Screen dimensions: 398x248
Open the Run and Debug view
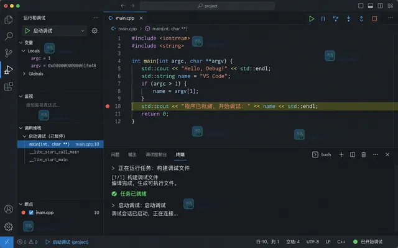click(x=9, y=69)
